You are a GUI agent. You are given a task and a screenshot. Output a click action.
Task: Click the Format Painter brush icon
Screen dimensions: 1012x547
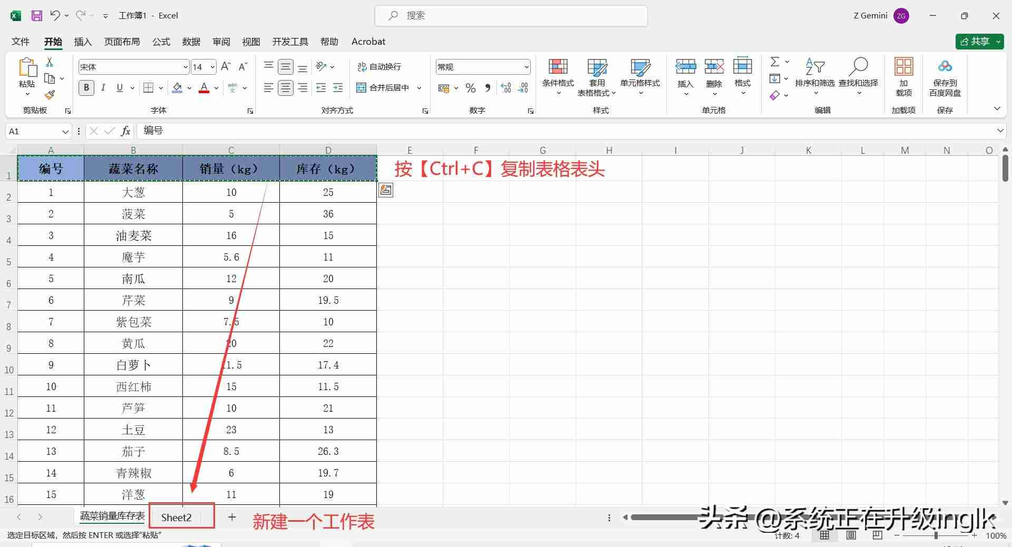pyautogui.click(x=50, y=95)
